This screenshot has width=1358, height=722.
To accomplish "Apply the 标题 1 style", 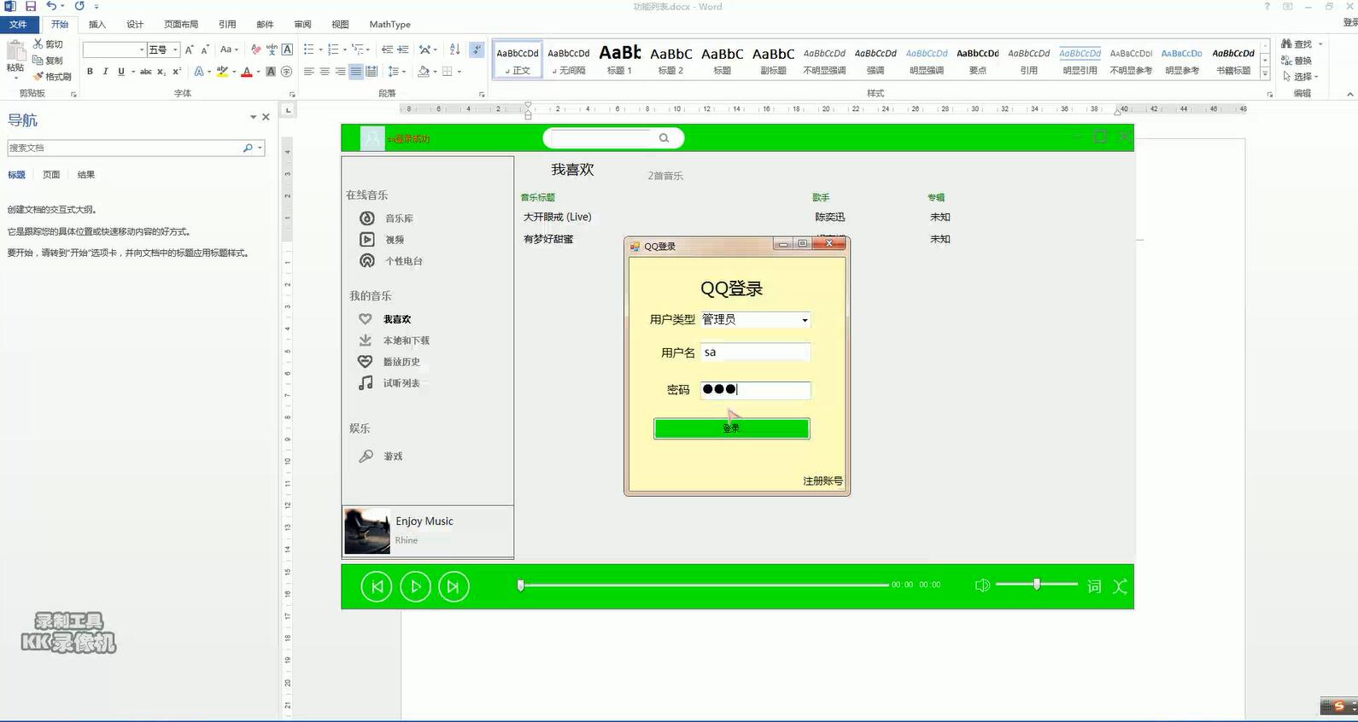I will (620, 59).
